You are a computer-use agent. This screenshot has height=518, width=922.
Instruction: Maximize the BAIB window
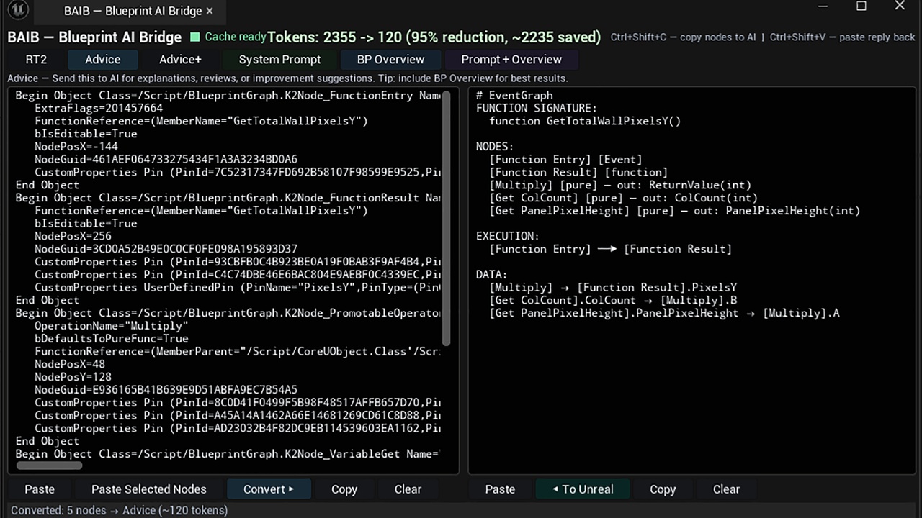coord(861,6)
